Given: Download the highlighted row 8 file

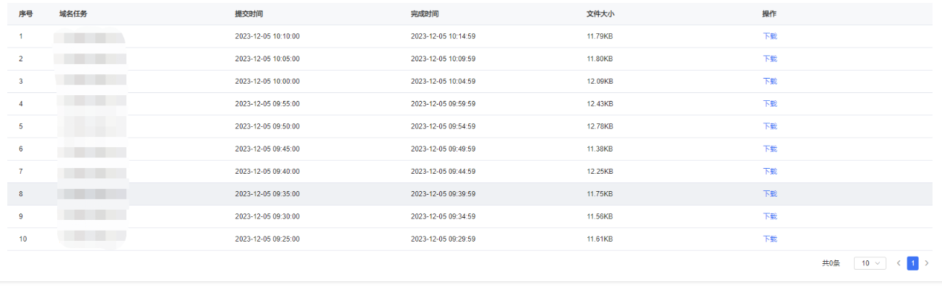Looking at the screenshot, I should (769, 193).
